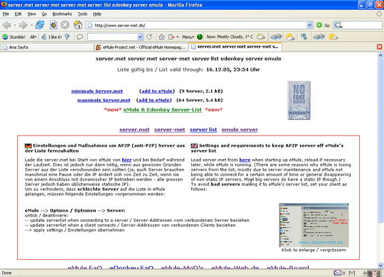384x277 pixels.
Task: Click the speech bubble comment icon
Action: 80,37
